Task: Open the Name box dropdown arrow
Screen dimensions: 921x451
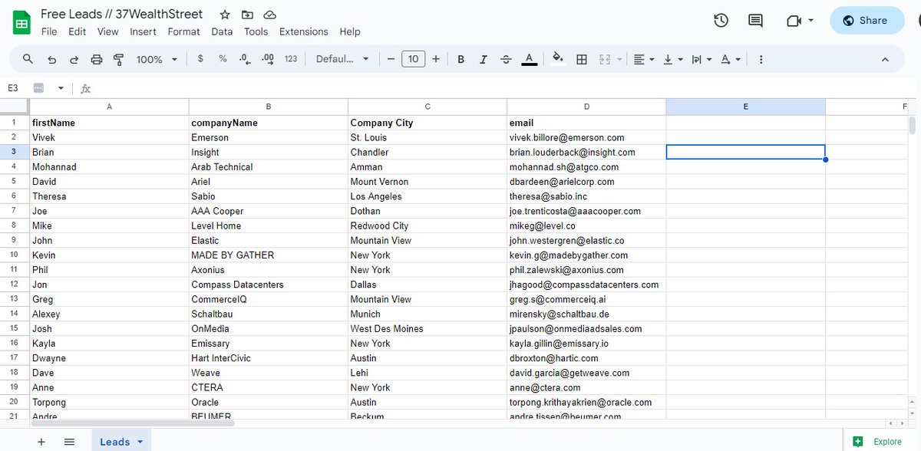Action: pos(61,88)
